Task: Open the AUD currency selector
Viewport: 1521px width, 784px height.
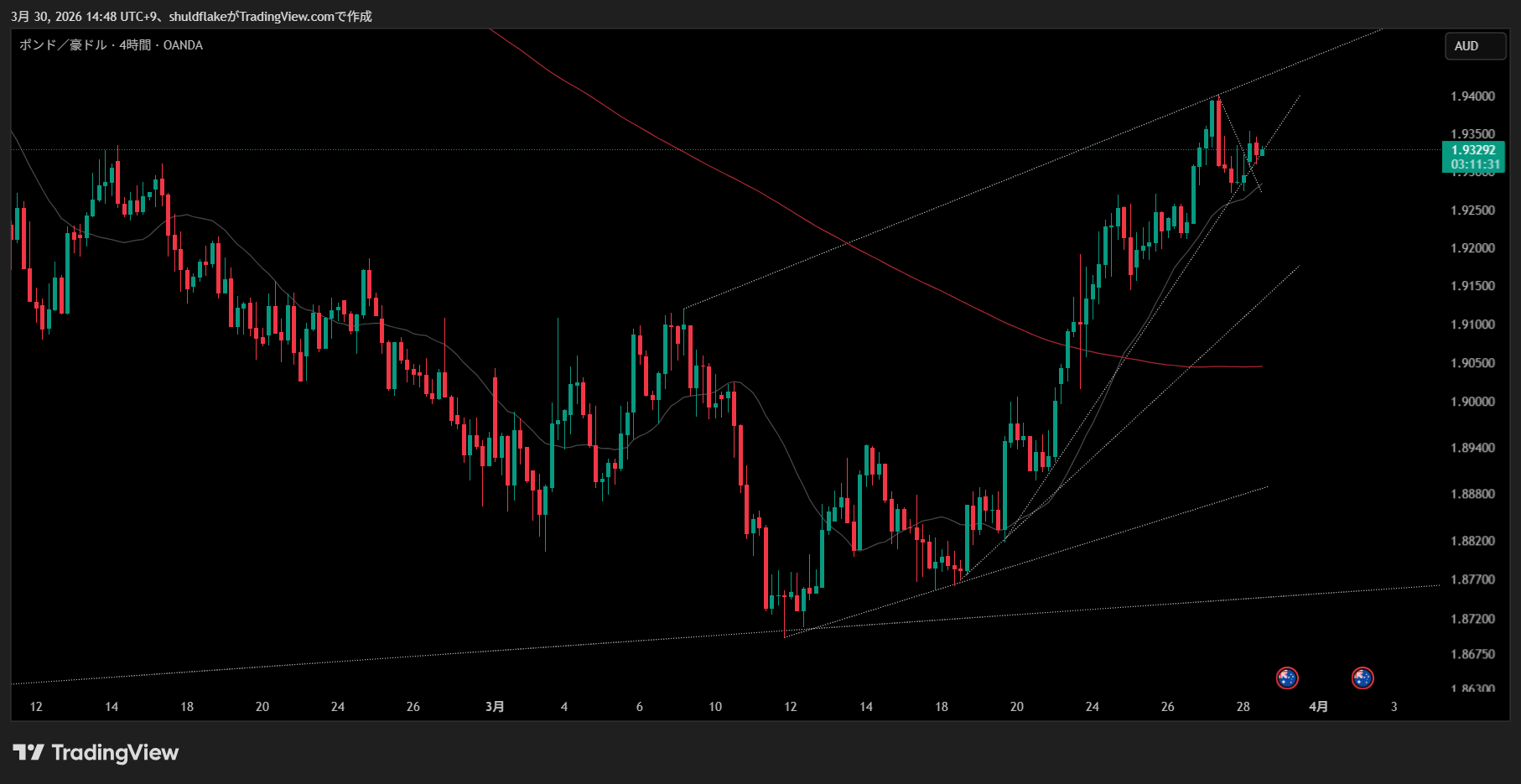Action: click(x=1474, y=46)
